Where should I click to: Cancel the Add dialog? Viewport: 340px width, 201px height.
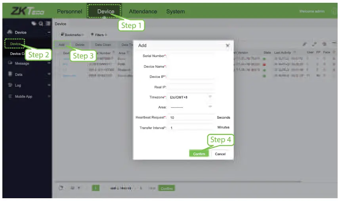tap(220, 154)
